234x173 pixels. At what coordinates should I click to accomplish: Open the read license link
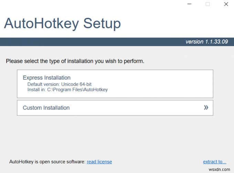point(99,162)
